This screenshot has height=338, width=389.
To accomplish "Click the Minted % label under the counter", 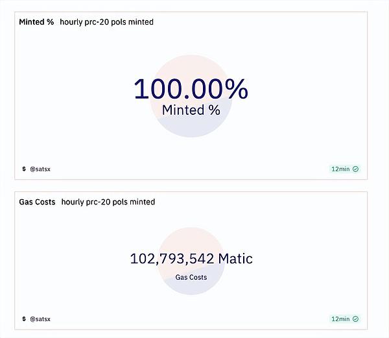I will [191, 110].
